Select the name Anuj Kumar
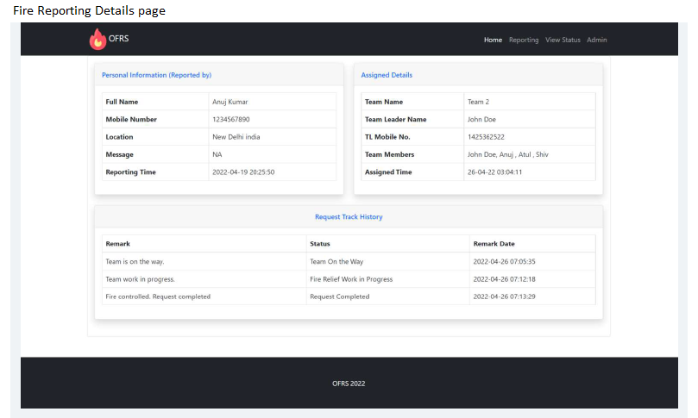The image size is (698, 418). click(x=230, y=102)
